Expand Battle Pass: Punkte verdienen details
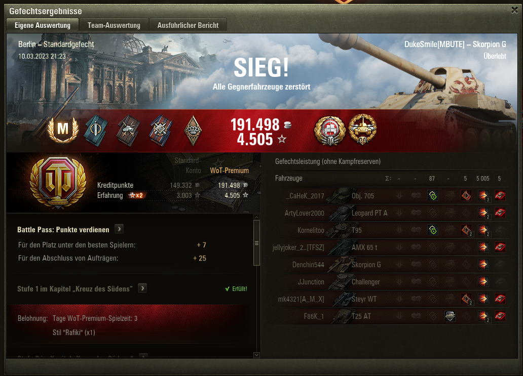The image size is (523, 376). coord(119,229)
